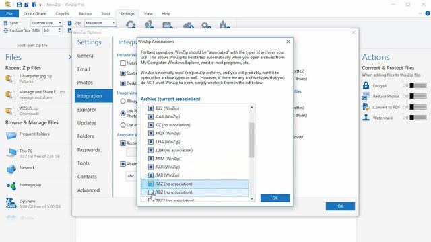
Task: Open This PC in Files pane
Action: [x=11, y=153]
